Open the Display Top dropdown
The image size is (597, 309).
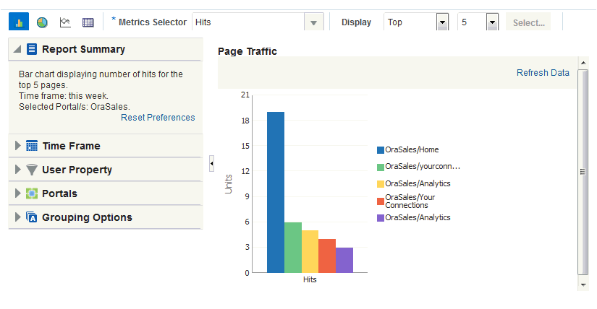(x=442, y=22)
